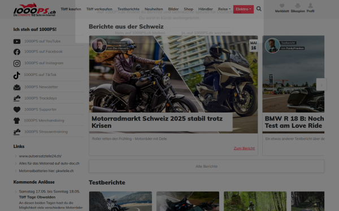339x211 pixels.
Task: Click author avatar of FunkyFrankee
Action: [272, 46]
